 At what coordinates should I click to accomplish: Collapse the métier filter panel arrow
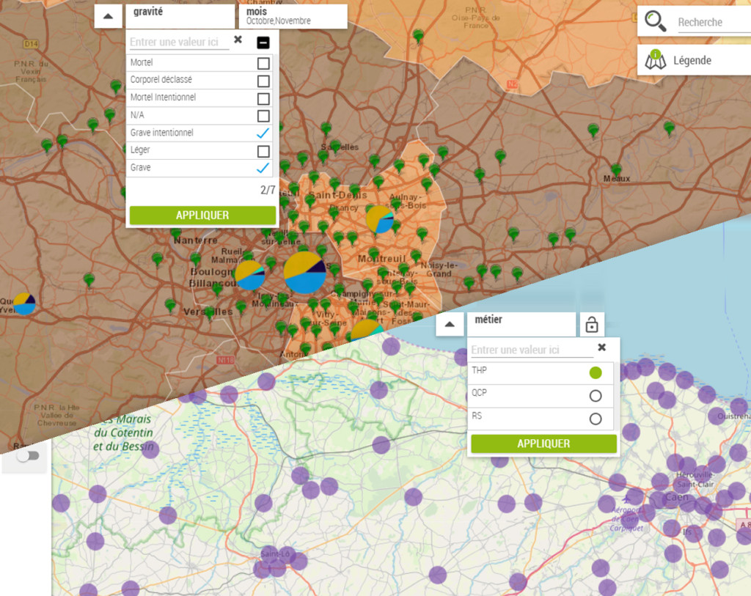click(450, 324)
